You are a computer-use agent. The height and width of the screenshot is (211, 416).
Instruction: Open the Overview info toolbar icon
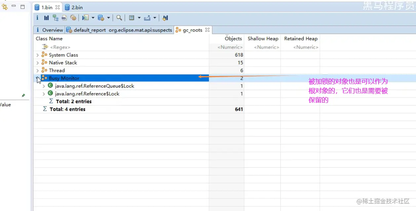click(37, 18)
